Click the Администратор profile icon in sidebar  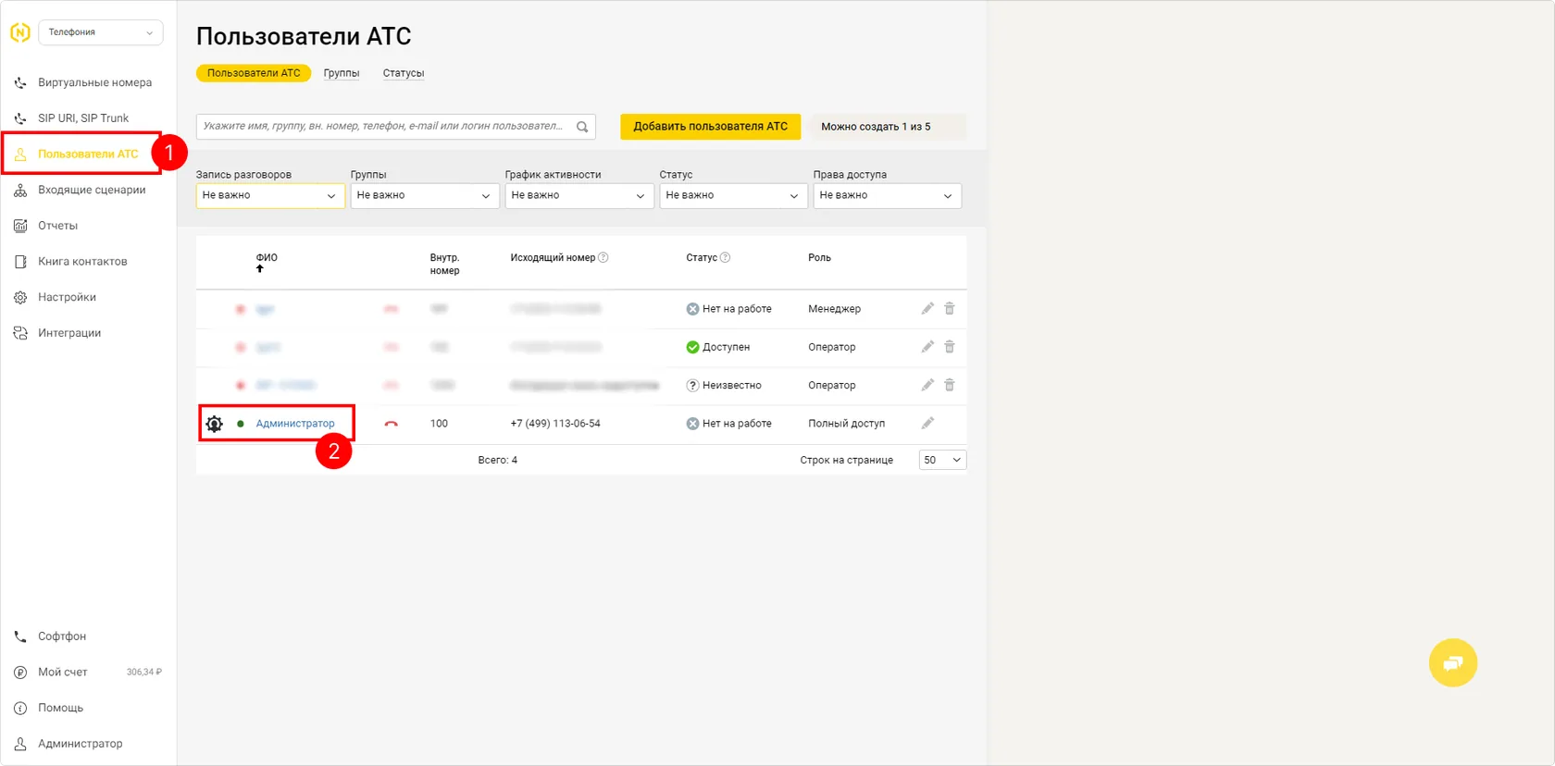20,744
